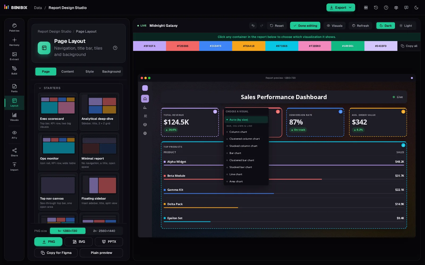This screenshot has height=265, width=425.
Task: Click the Done editing button
Action: click(305, 26)
